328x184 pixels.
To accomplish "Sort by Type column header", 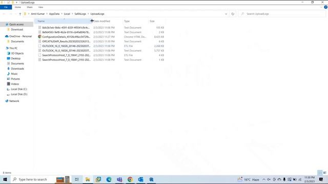I will tap(127, 21).
